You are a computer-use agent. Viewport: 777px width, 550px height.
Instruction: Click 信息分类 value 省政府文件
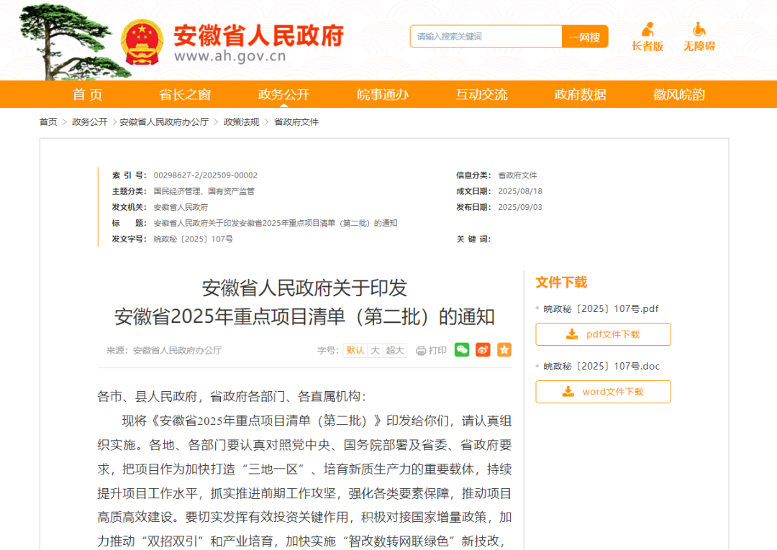coord(517,175)
